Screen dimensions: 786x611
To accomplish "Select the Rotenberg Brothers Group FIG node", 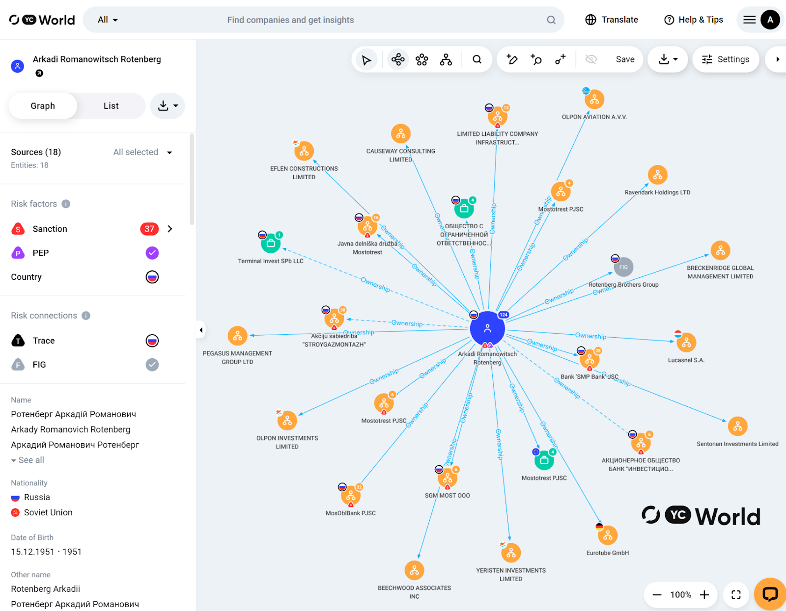I will 623,267.
